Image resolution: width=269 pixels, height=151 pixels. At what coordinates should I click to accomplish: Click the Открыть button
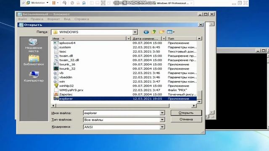coord(186,113)
